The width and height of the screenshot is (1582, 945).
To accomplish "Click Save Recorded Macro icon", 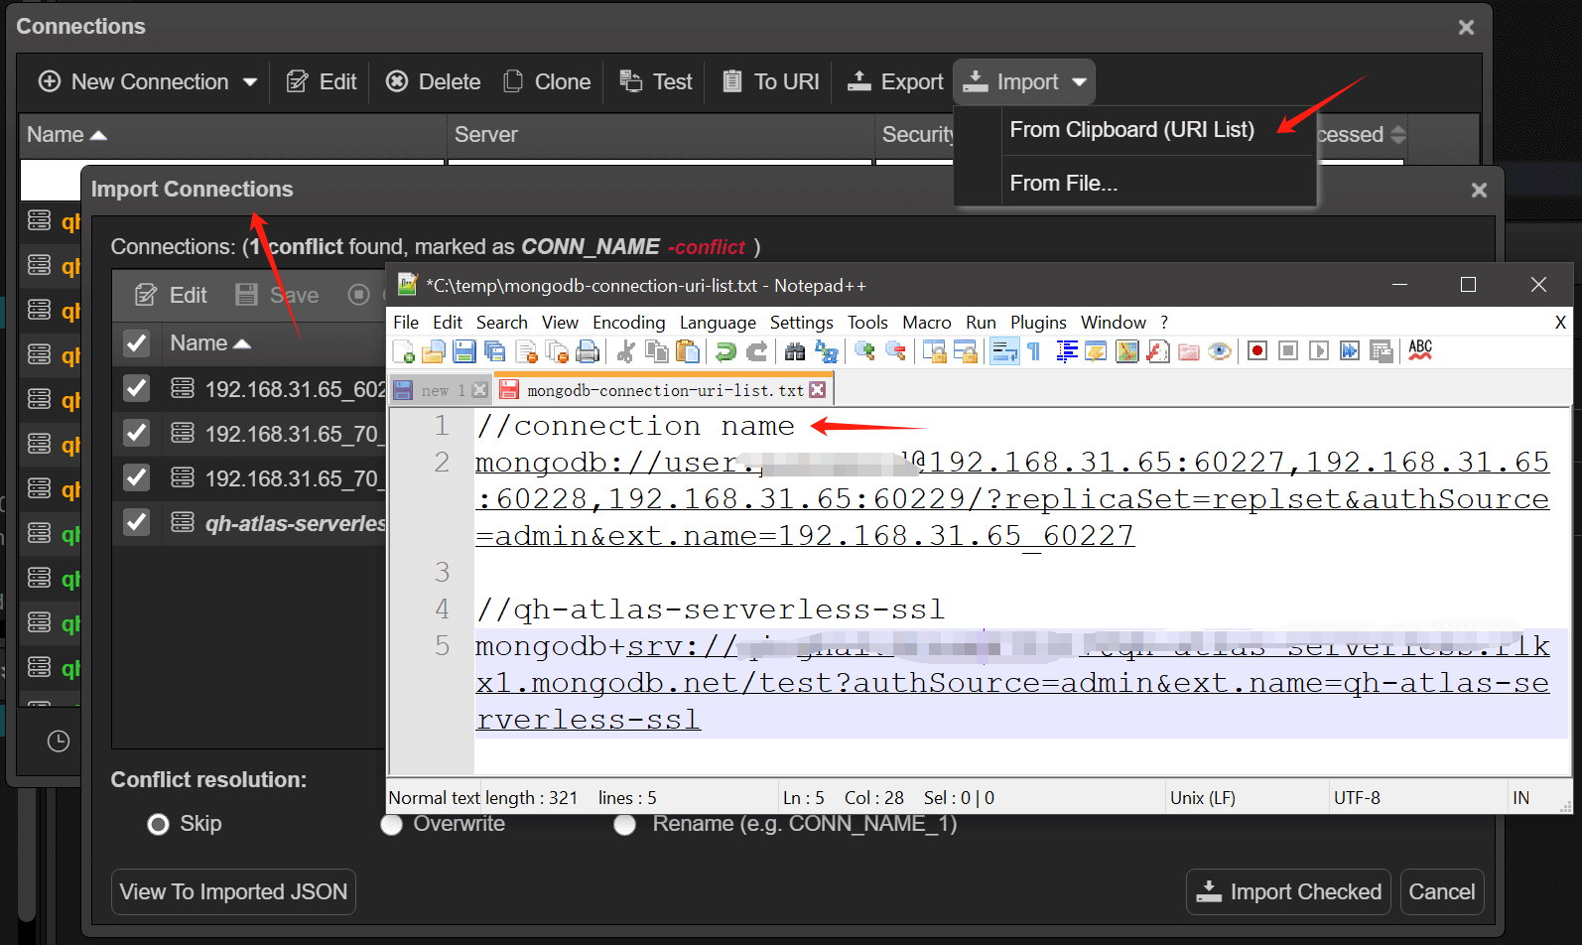I will (1381, 351).
